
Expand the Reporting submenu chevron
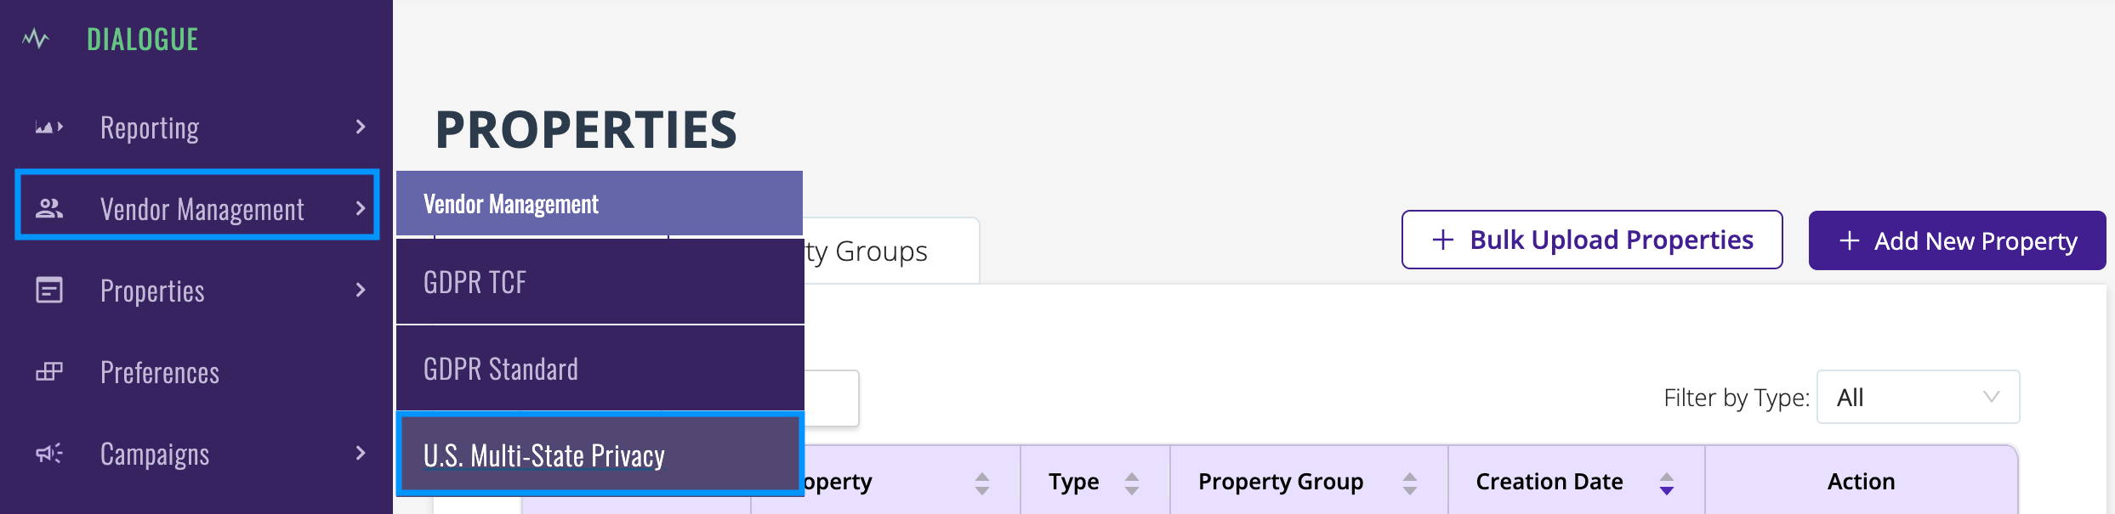[x=361, y=127]
